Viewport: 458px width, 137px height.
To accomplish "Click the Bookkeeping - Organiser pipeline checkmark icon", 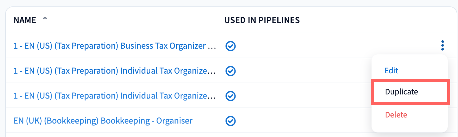I will [231, 121].
